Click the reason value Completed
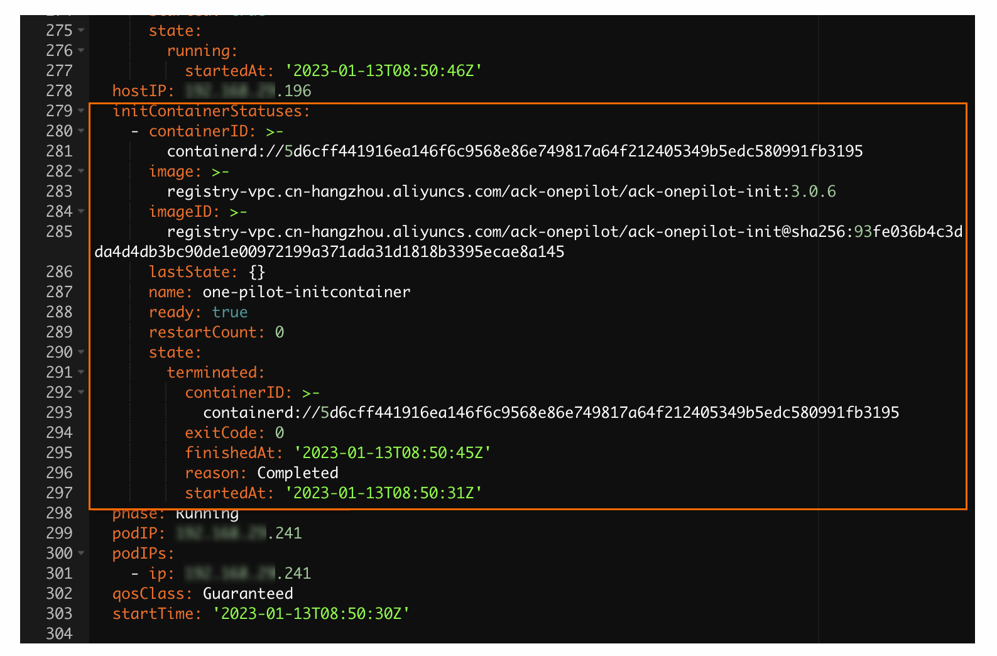The height and width of the screenshot is (656, 997). [298, 473]
